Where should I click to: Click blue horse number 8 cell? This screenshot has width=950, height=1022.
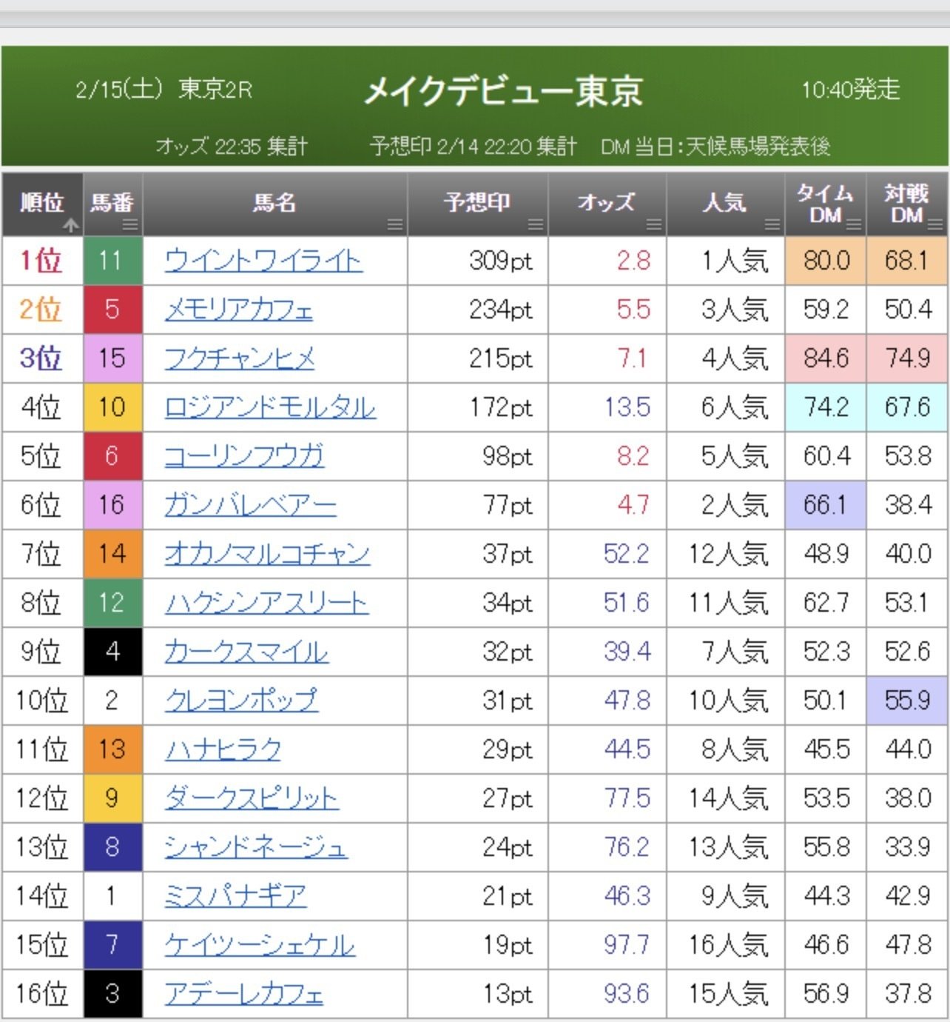[x=112, y=847]
